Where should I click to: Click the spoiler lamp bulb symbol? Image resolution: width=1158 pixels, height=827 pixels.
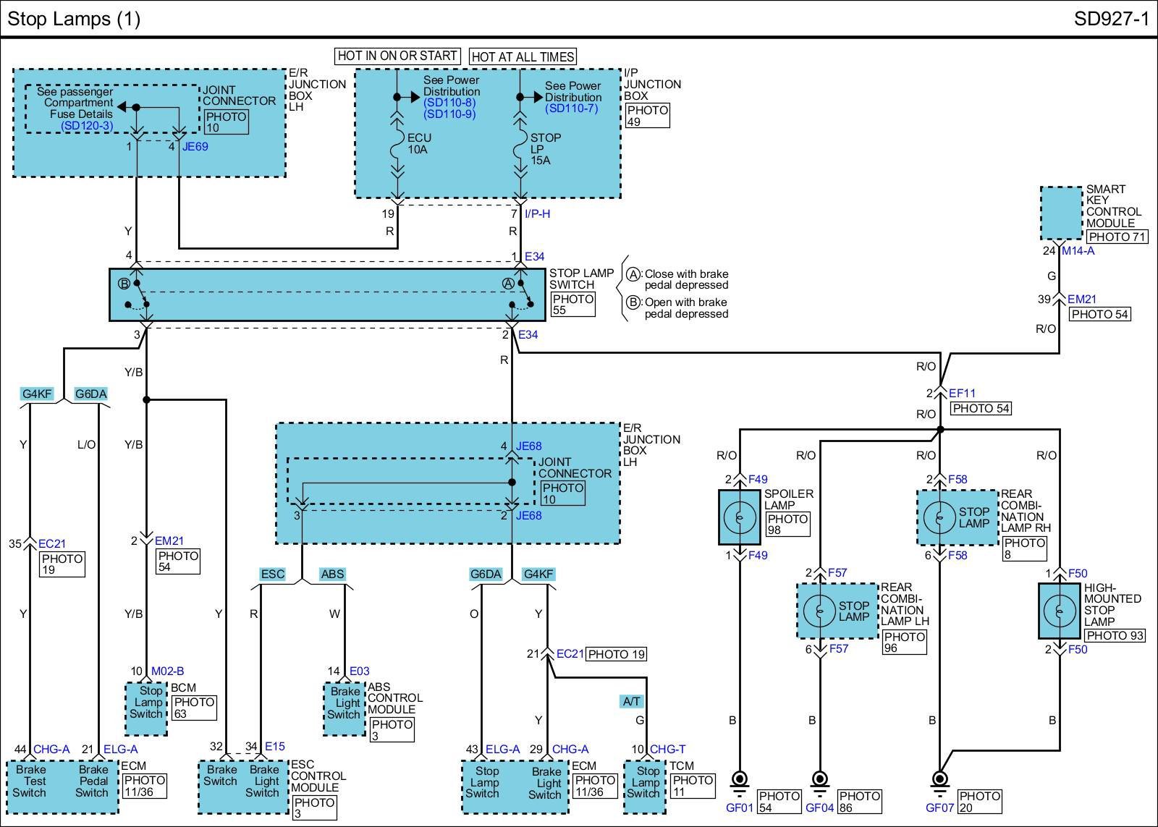[x=740, y=517]
